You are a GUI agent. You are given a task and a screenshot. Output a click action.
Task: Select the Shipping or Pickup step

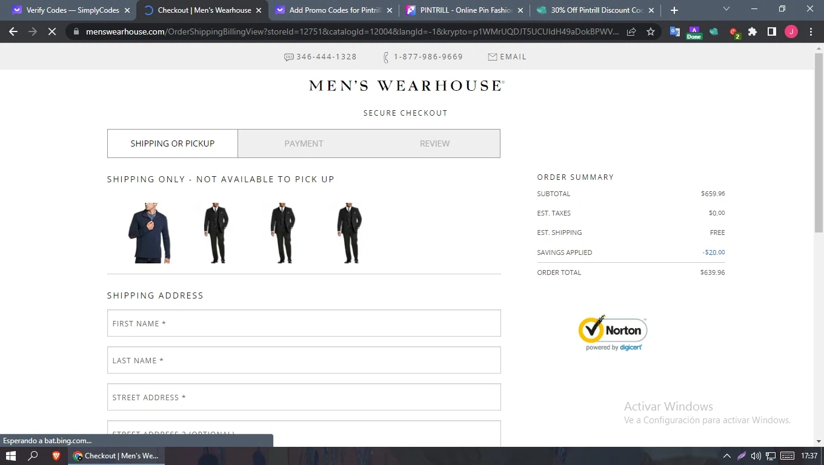point(173,143)
